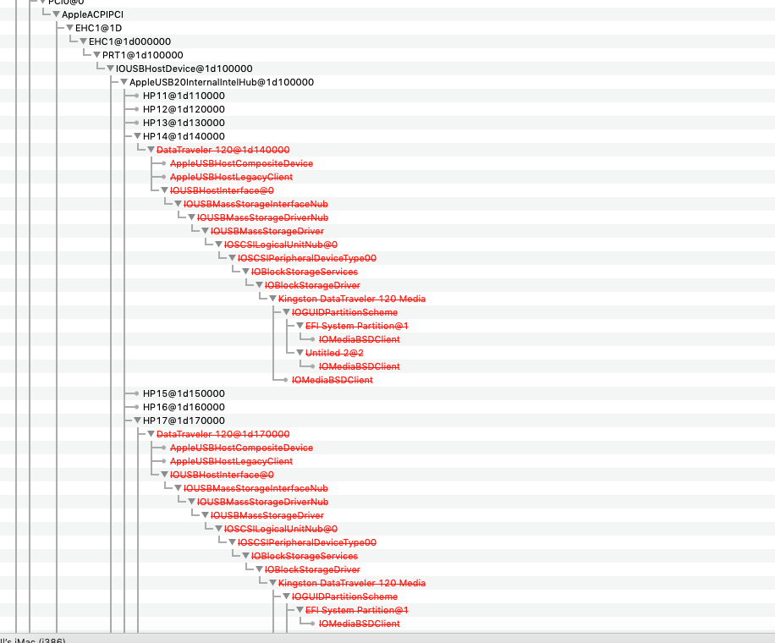The height and width of the screenshot is (643, 775).
Task: Collapse Kingston DataTraveler 120 Media triangle under HP17
Action: point(272,583)
